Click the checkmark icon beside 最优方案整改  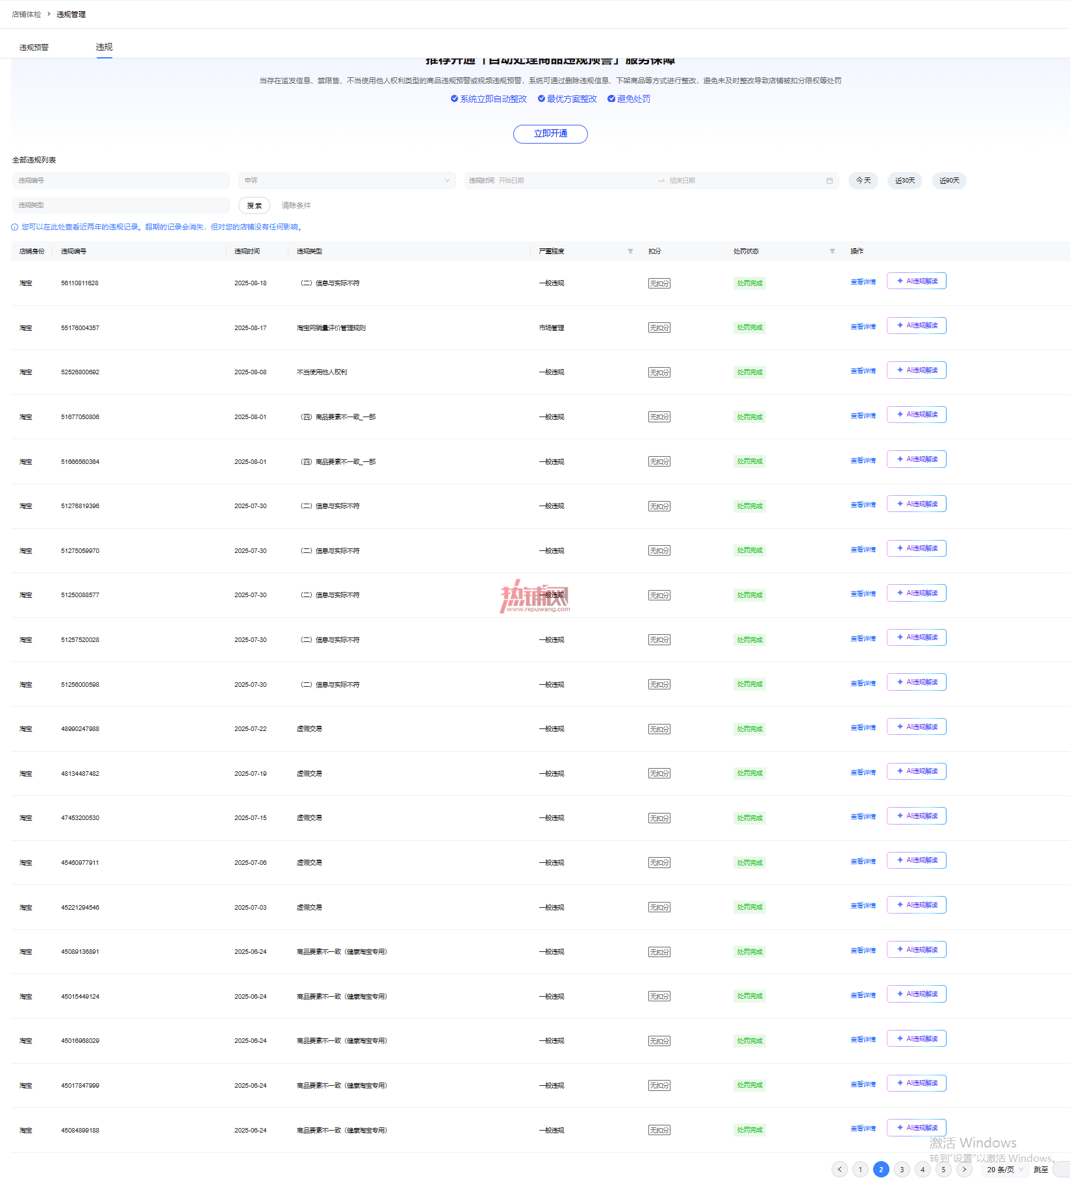(x=541, y=99)
